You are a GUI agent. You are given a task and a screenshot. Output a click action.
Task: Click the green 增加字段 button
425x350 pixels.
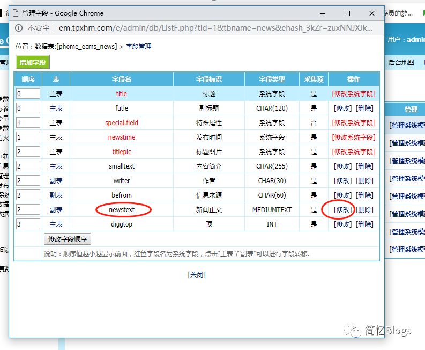point(33,62)
